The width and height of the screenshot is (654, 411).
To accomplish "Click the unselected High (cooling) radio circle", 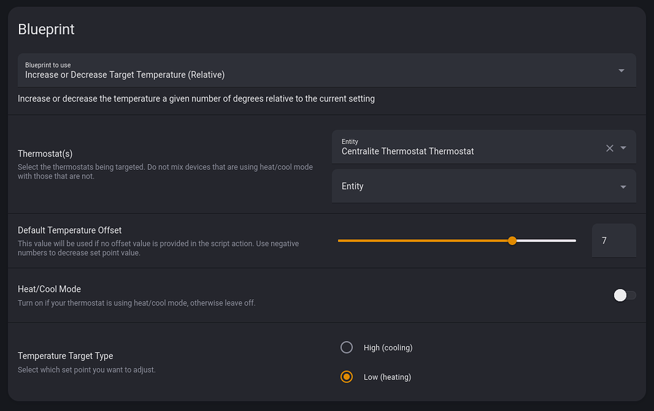I will click(346, 347).
